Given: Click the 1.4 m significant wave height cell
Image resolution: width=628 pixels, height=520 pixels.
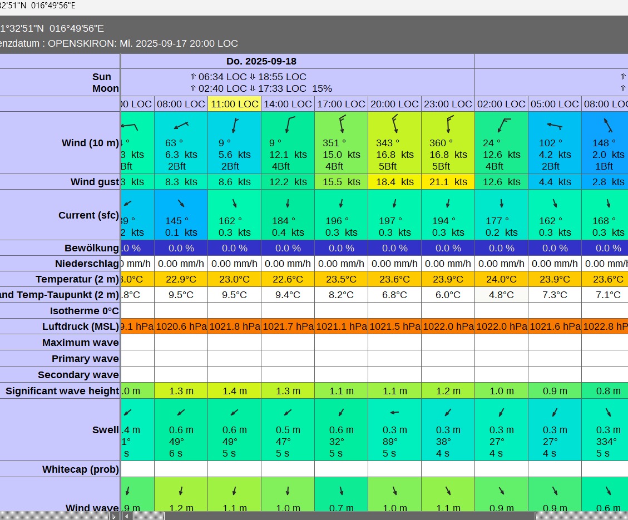Looking at the screenshot, I should click(234, 391).
